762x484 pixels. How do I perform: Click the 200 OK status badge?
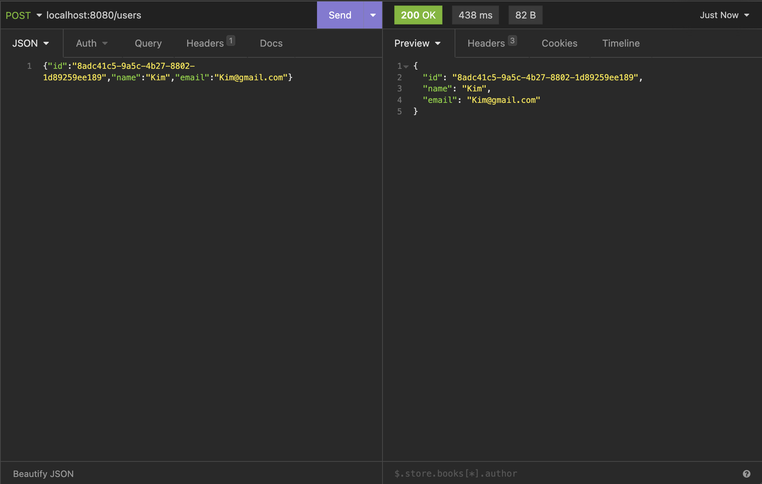[x=418, y=15]
